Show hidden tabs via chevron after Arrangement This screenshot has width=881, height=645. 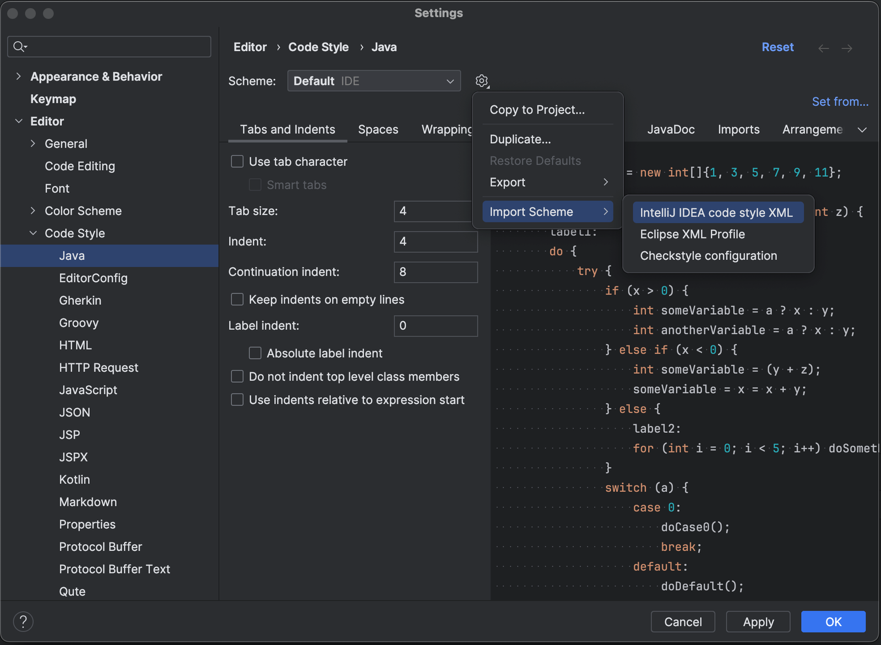[x=862, y=129]
